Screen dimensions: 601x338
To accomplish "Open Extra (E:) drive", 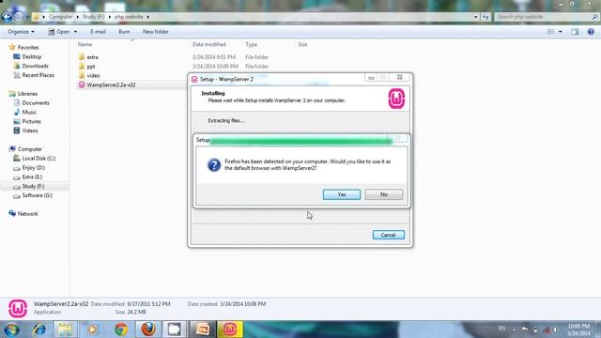I will [32, 177].
